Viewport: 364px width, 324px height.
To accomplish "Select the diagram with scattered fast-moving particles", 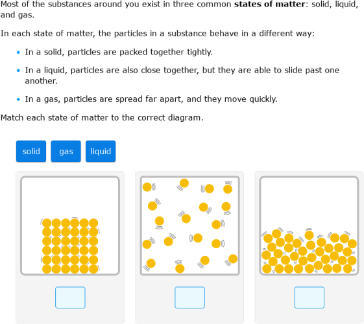I will coord(189,226).
